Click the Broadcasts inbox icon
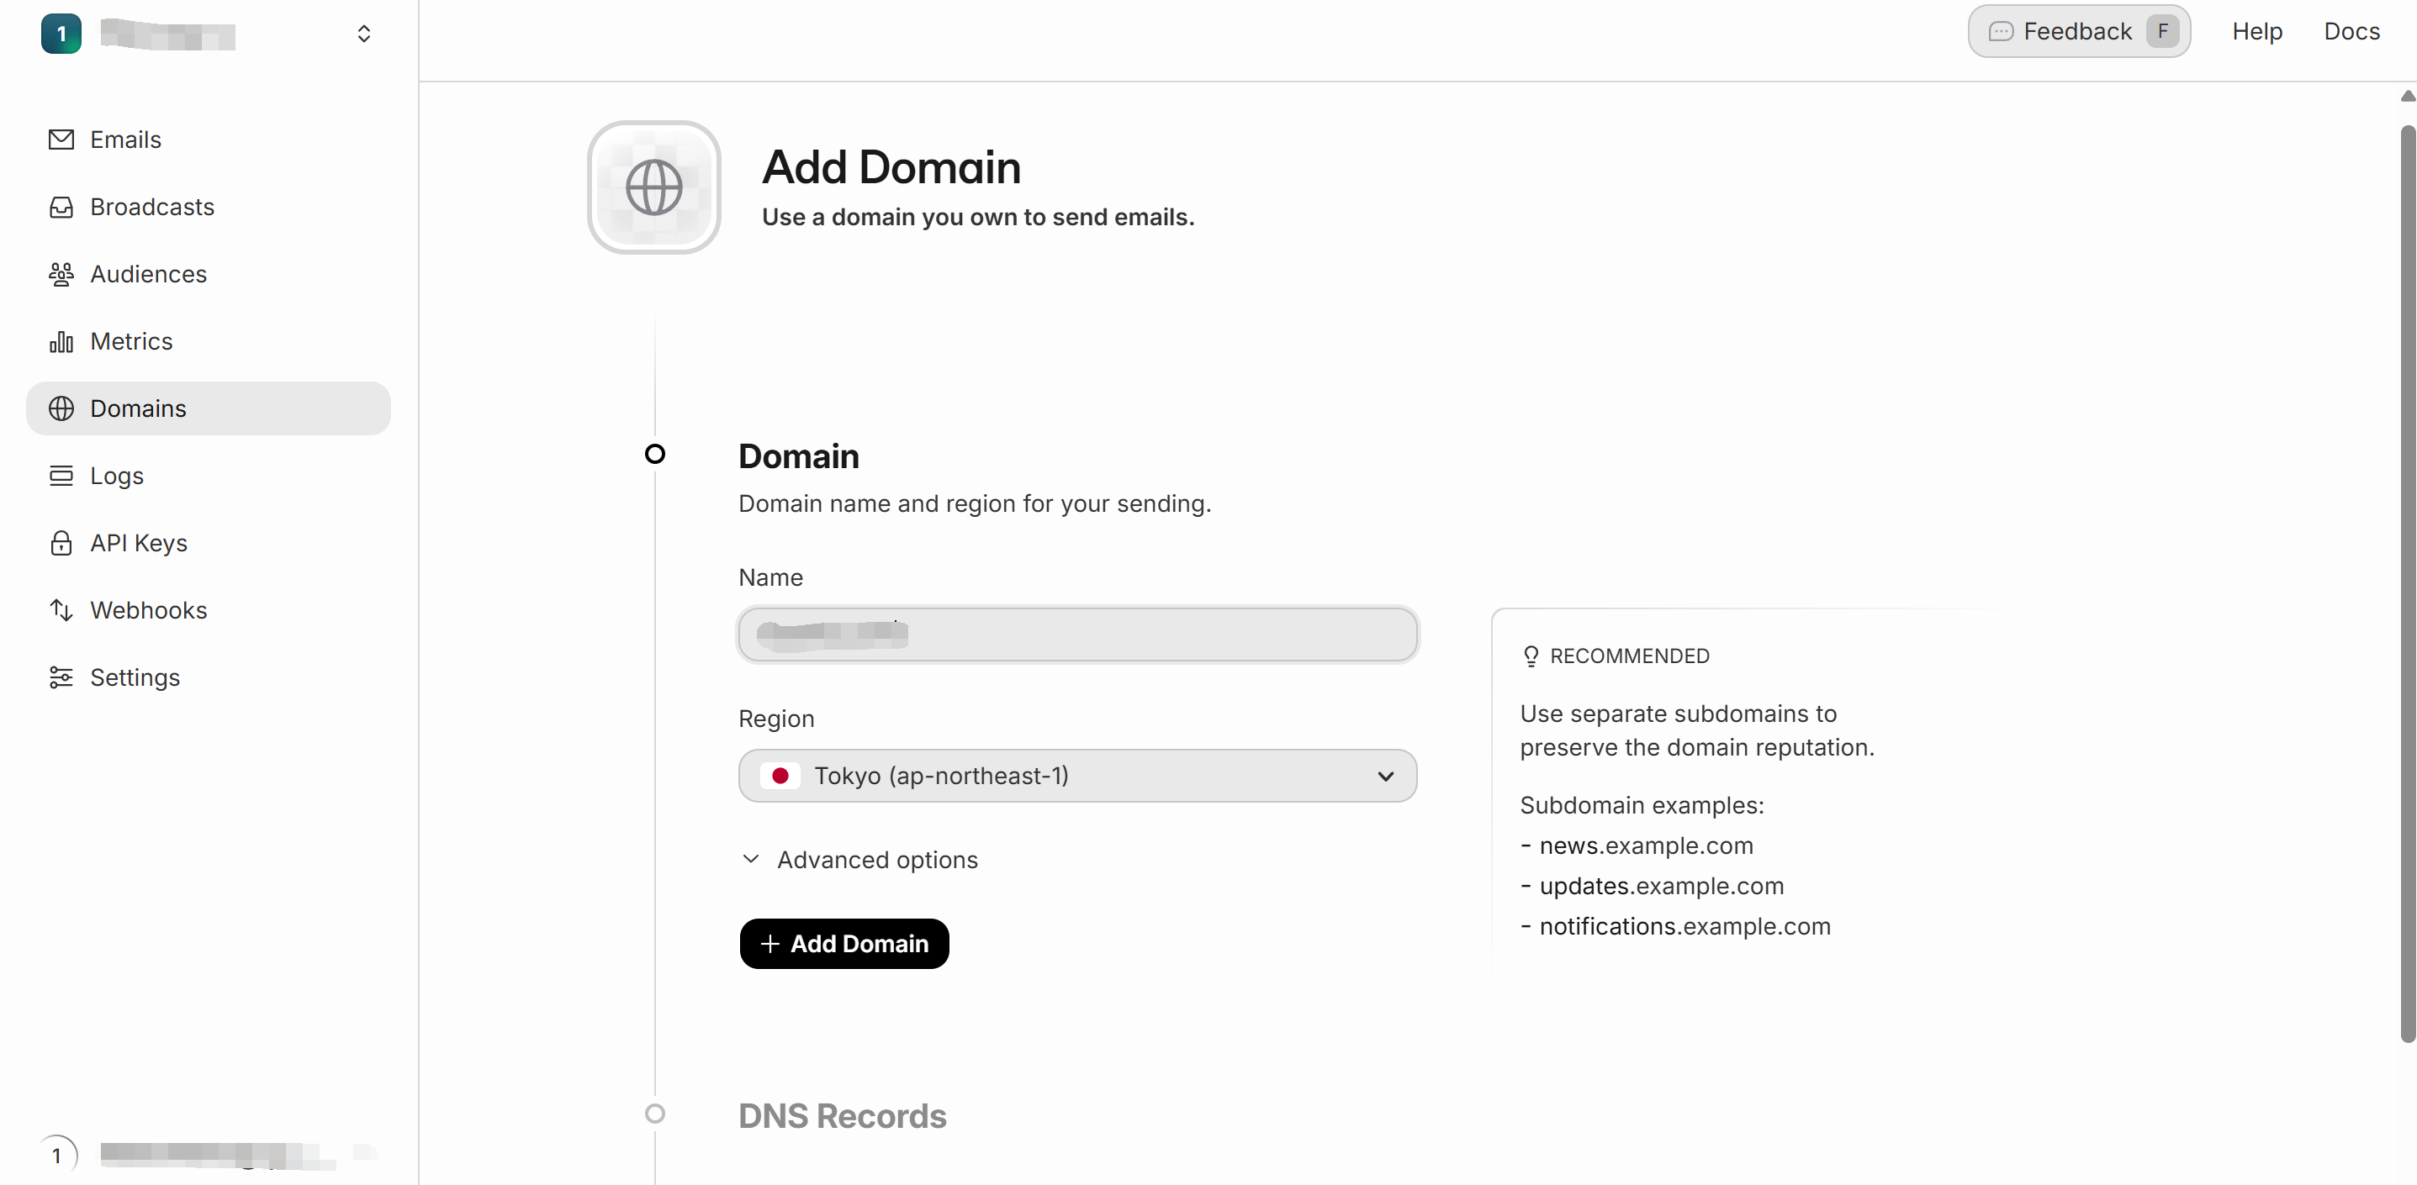 61,208
